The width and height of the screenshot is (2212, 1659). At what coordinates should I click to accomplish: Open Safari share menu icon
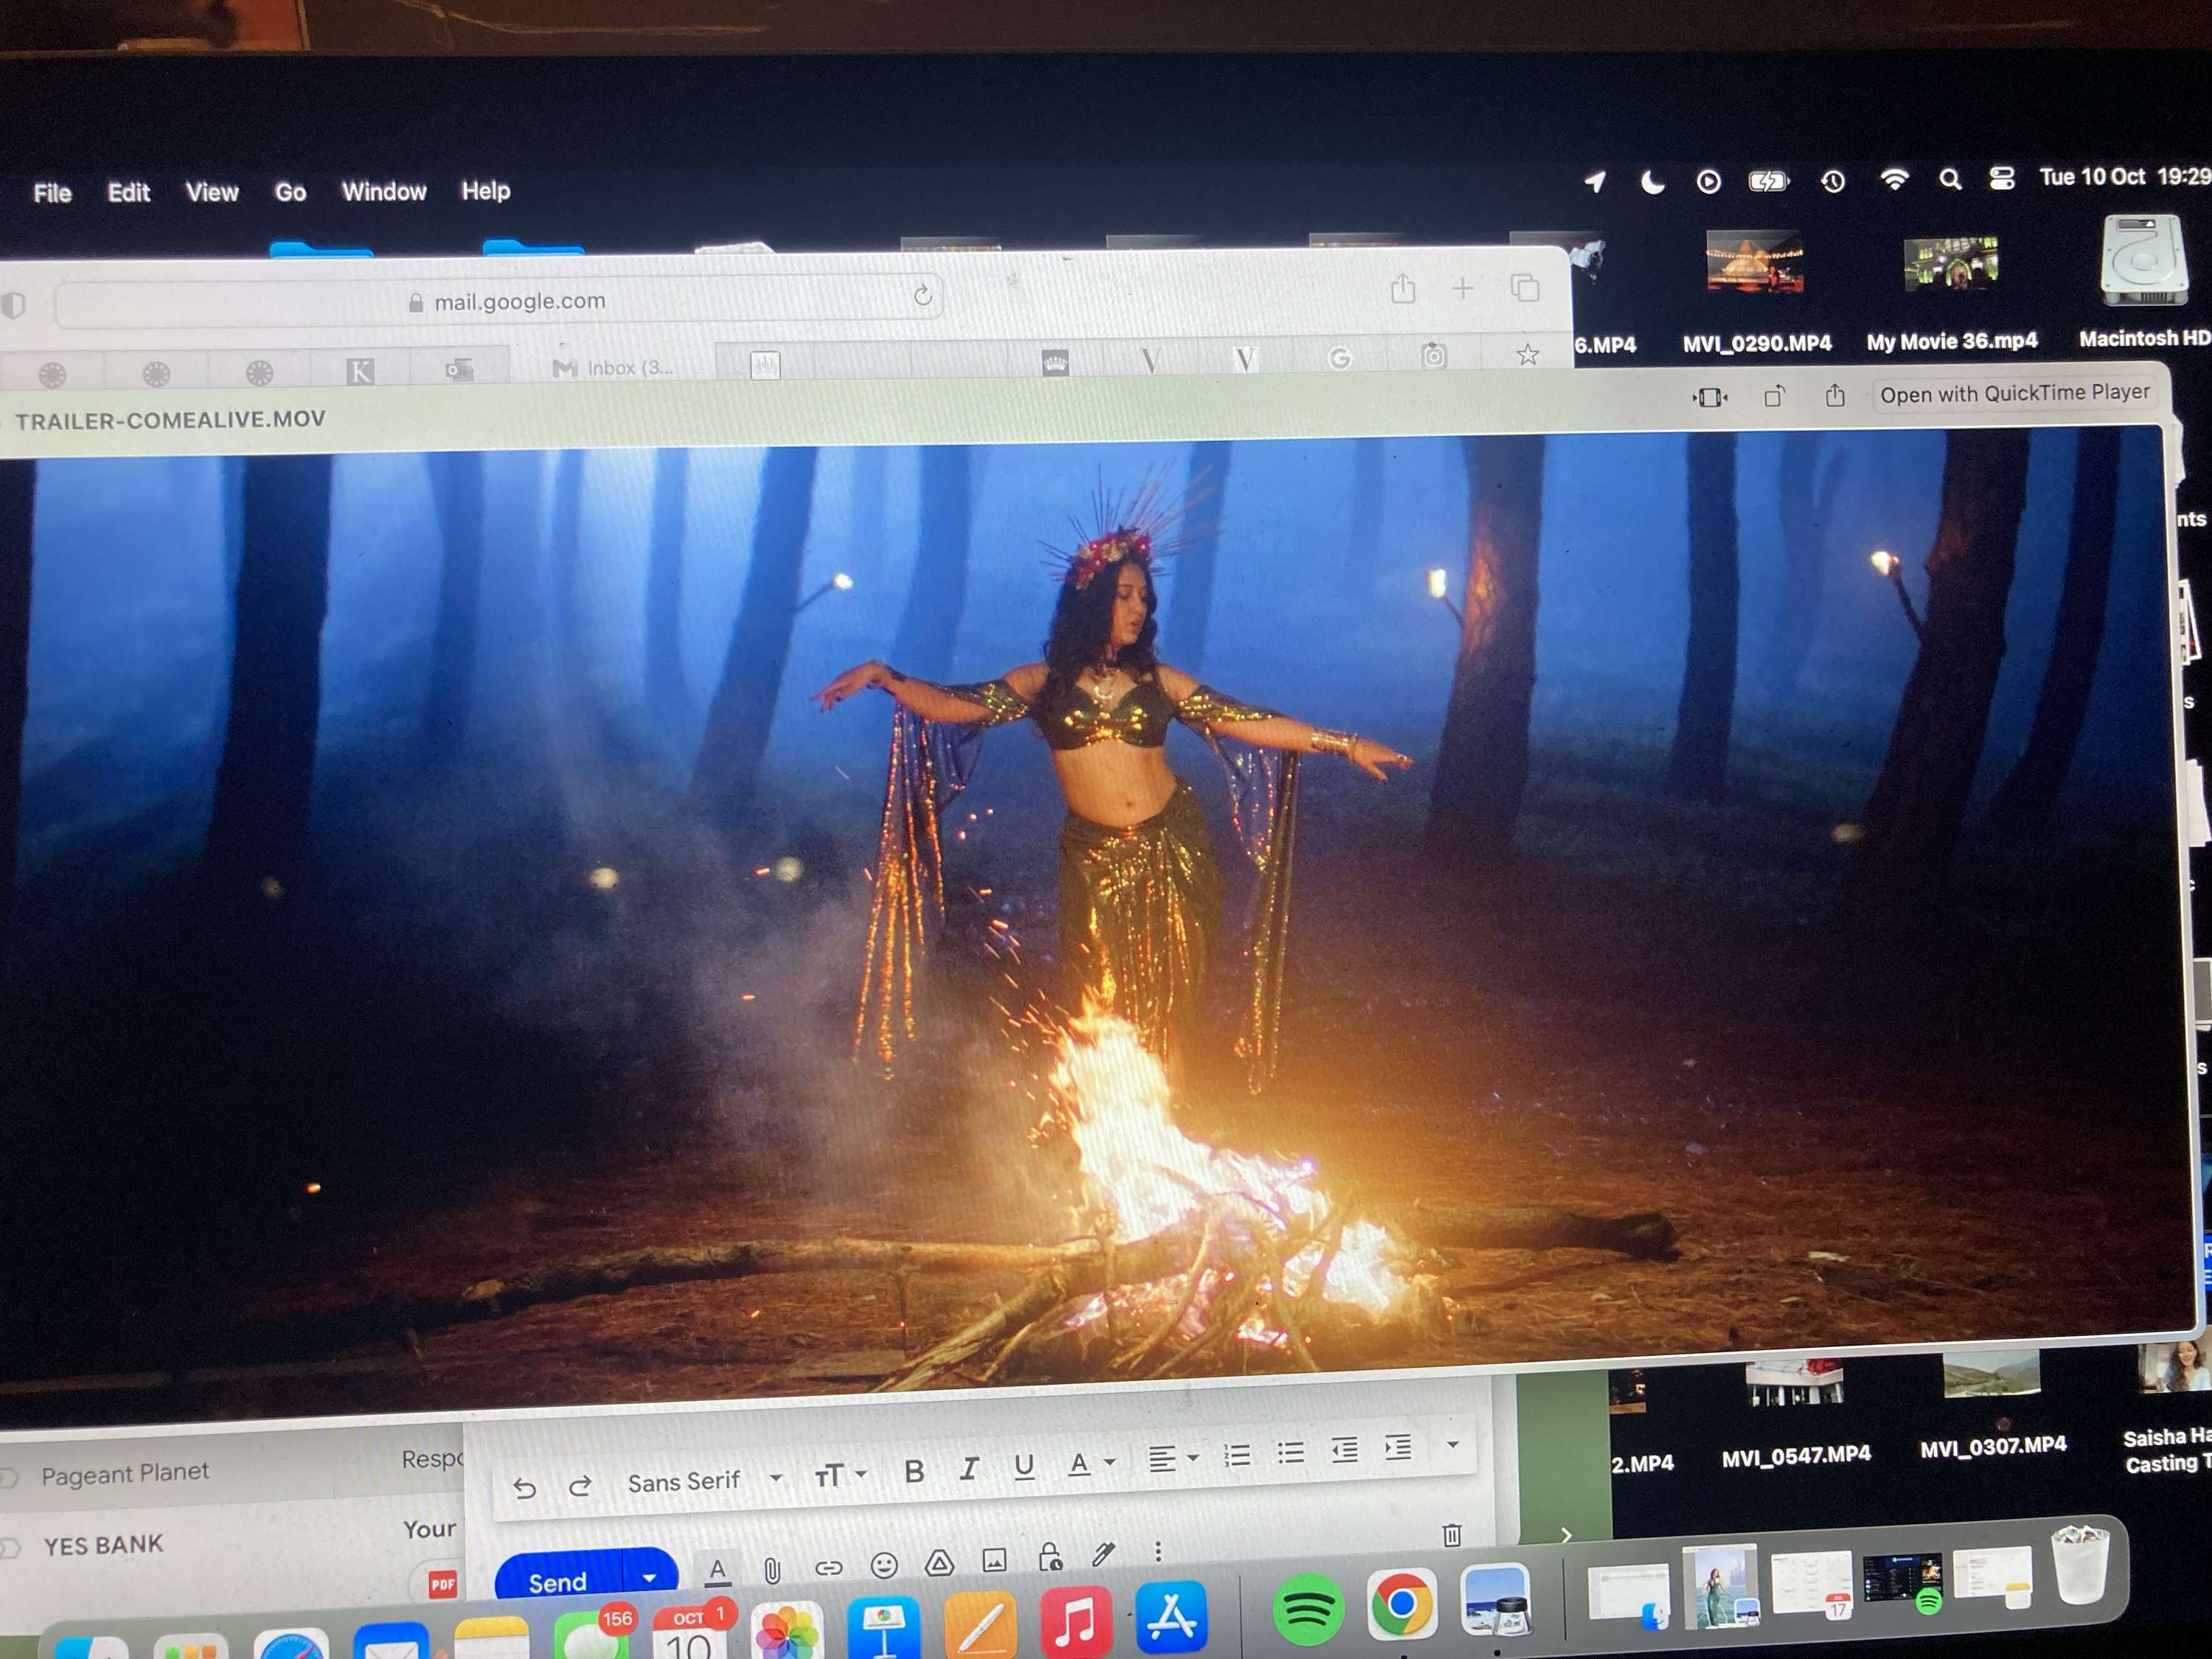point(1403,289)
